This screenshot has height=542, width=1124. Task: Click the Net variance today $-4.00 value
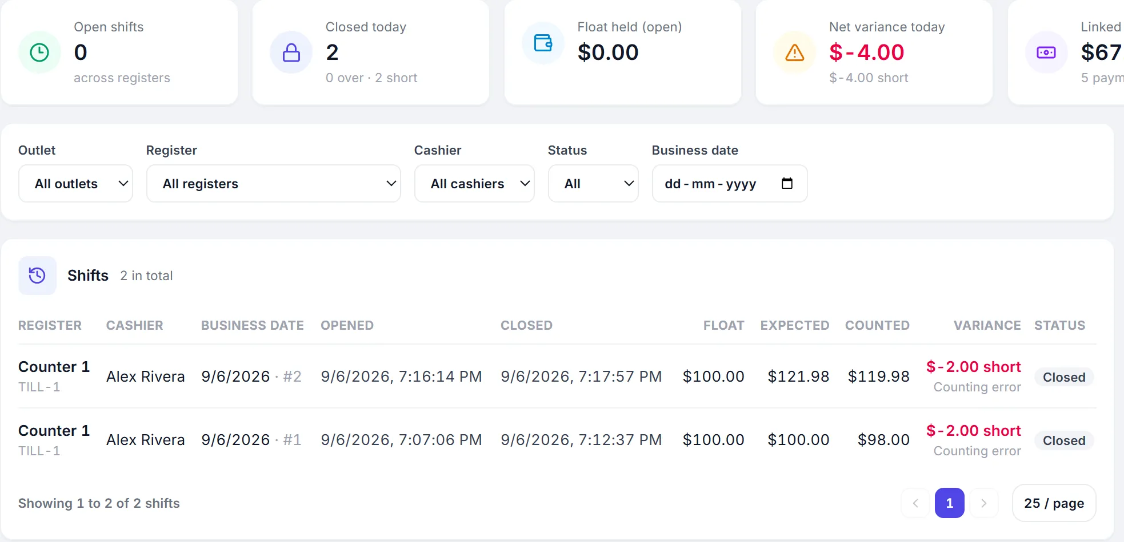tap(867, 52)
